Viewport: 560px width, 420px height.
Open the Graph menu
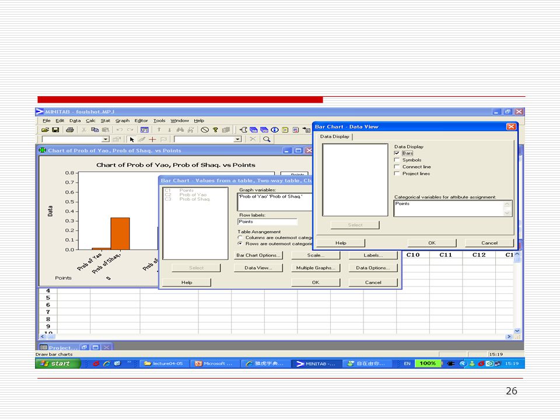123,121
